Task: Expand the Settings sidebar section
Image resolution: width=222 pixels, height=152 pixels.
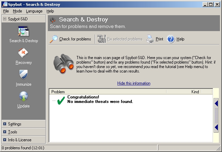Action: [5, 124]
